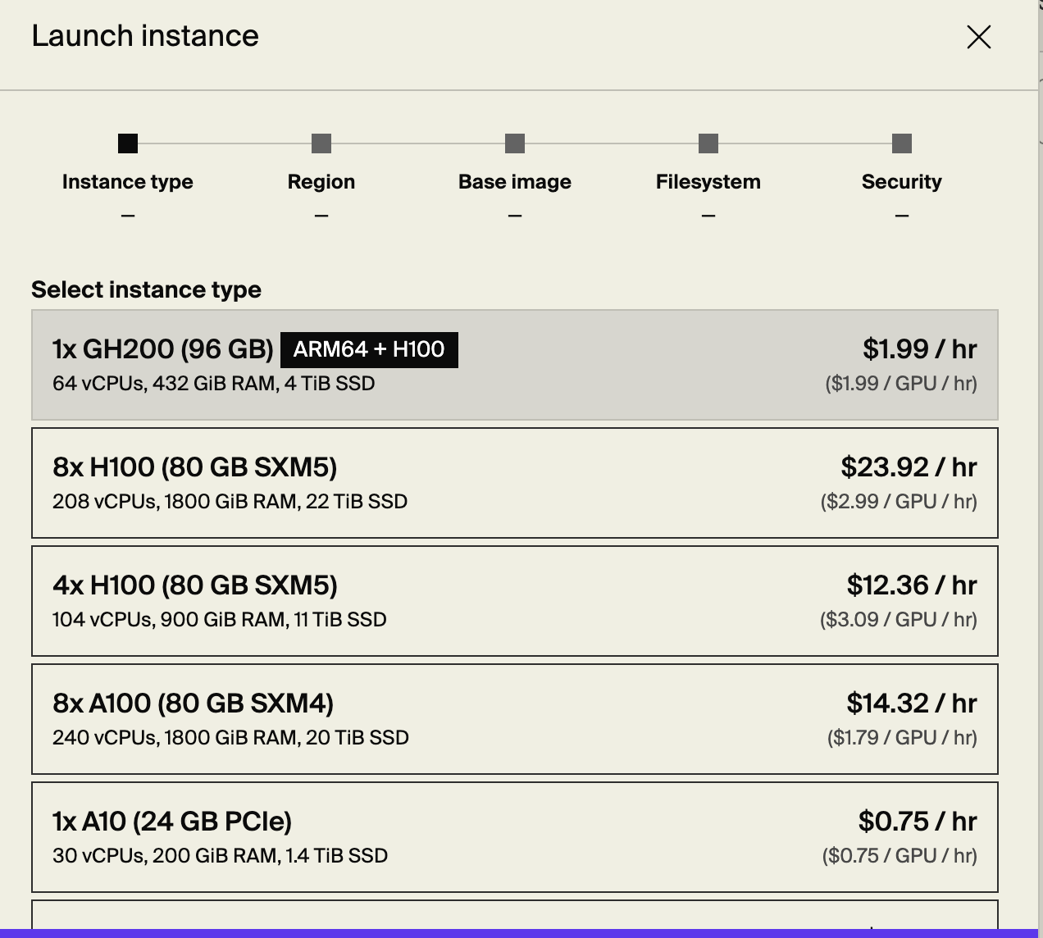Click the Filesystem step square marker
This screenshot has width=1043, height=938.
pos(708,143)
